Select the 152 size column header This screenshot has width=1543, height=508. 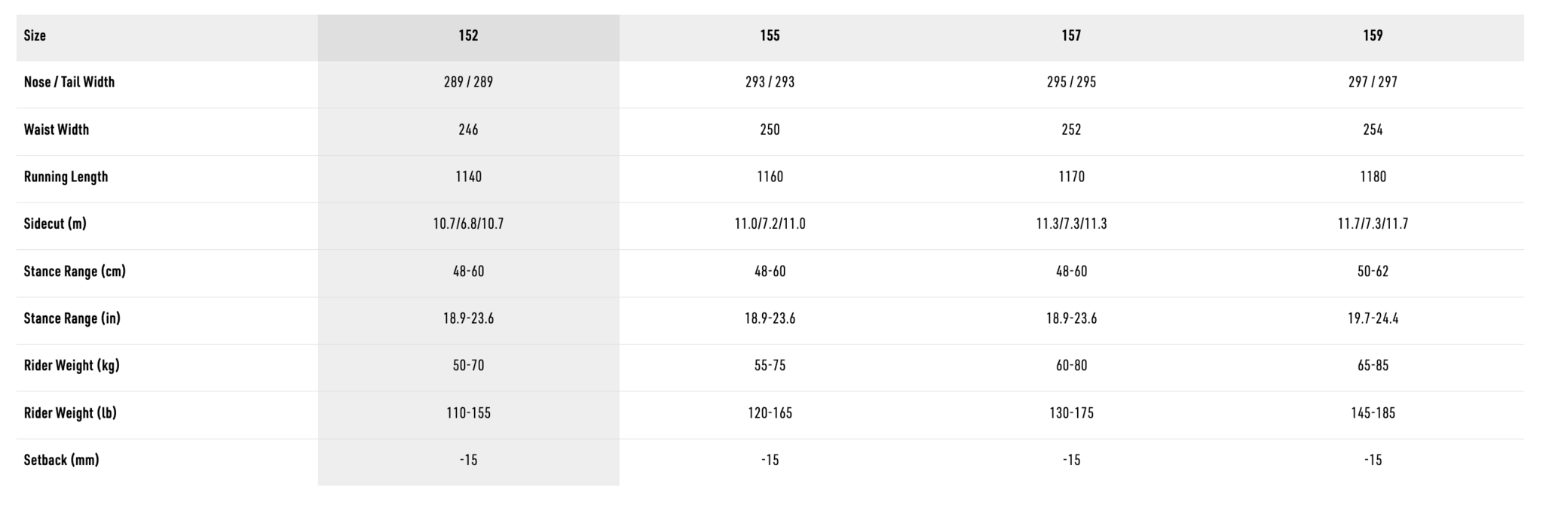point(468,35)
